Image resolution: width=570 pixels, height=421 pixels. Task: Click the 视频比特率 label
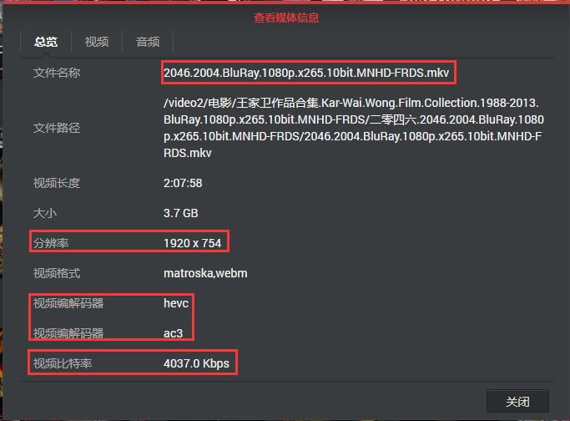pos(63,363)
